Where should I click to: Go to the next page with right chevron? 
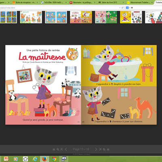click(x=96, y=149)
